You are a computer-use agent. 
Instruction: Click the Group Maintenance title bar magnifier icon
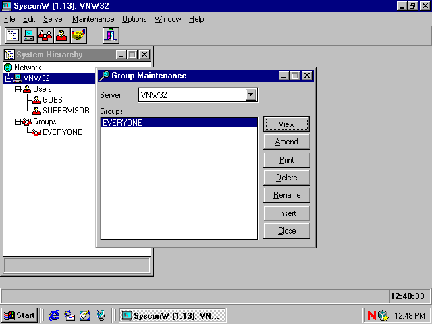point(105,76)
